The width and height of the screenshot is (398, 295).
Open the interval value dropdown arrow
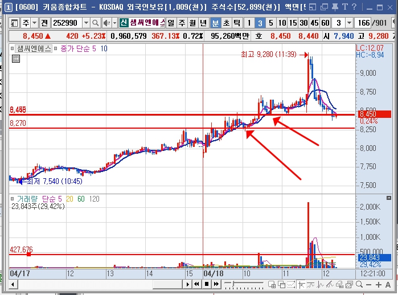349,23
